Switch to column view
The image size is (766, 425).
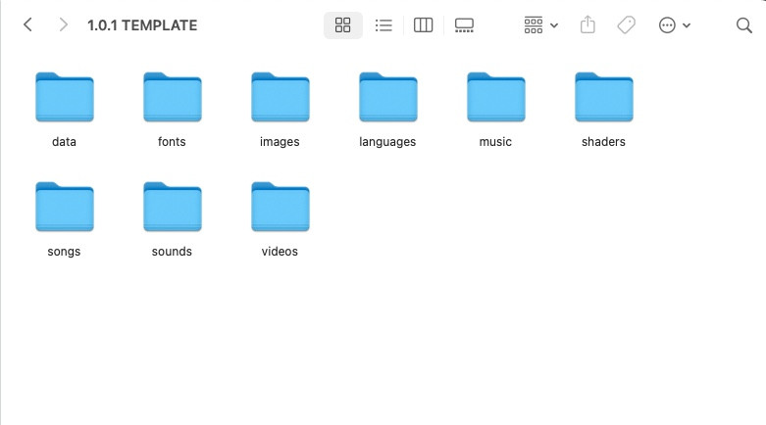click(x=424, y=25)
